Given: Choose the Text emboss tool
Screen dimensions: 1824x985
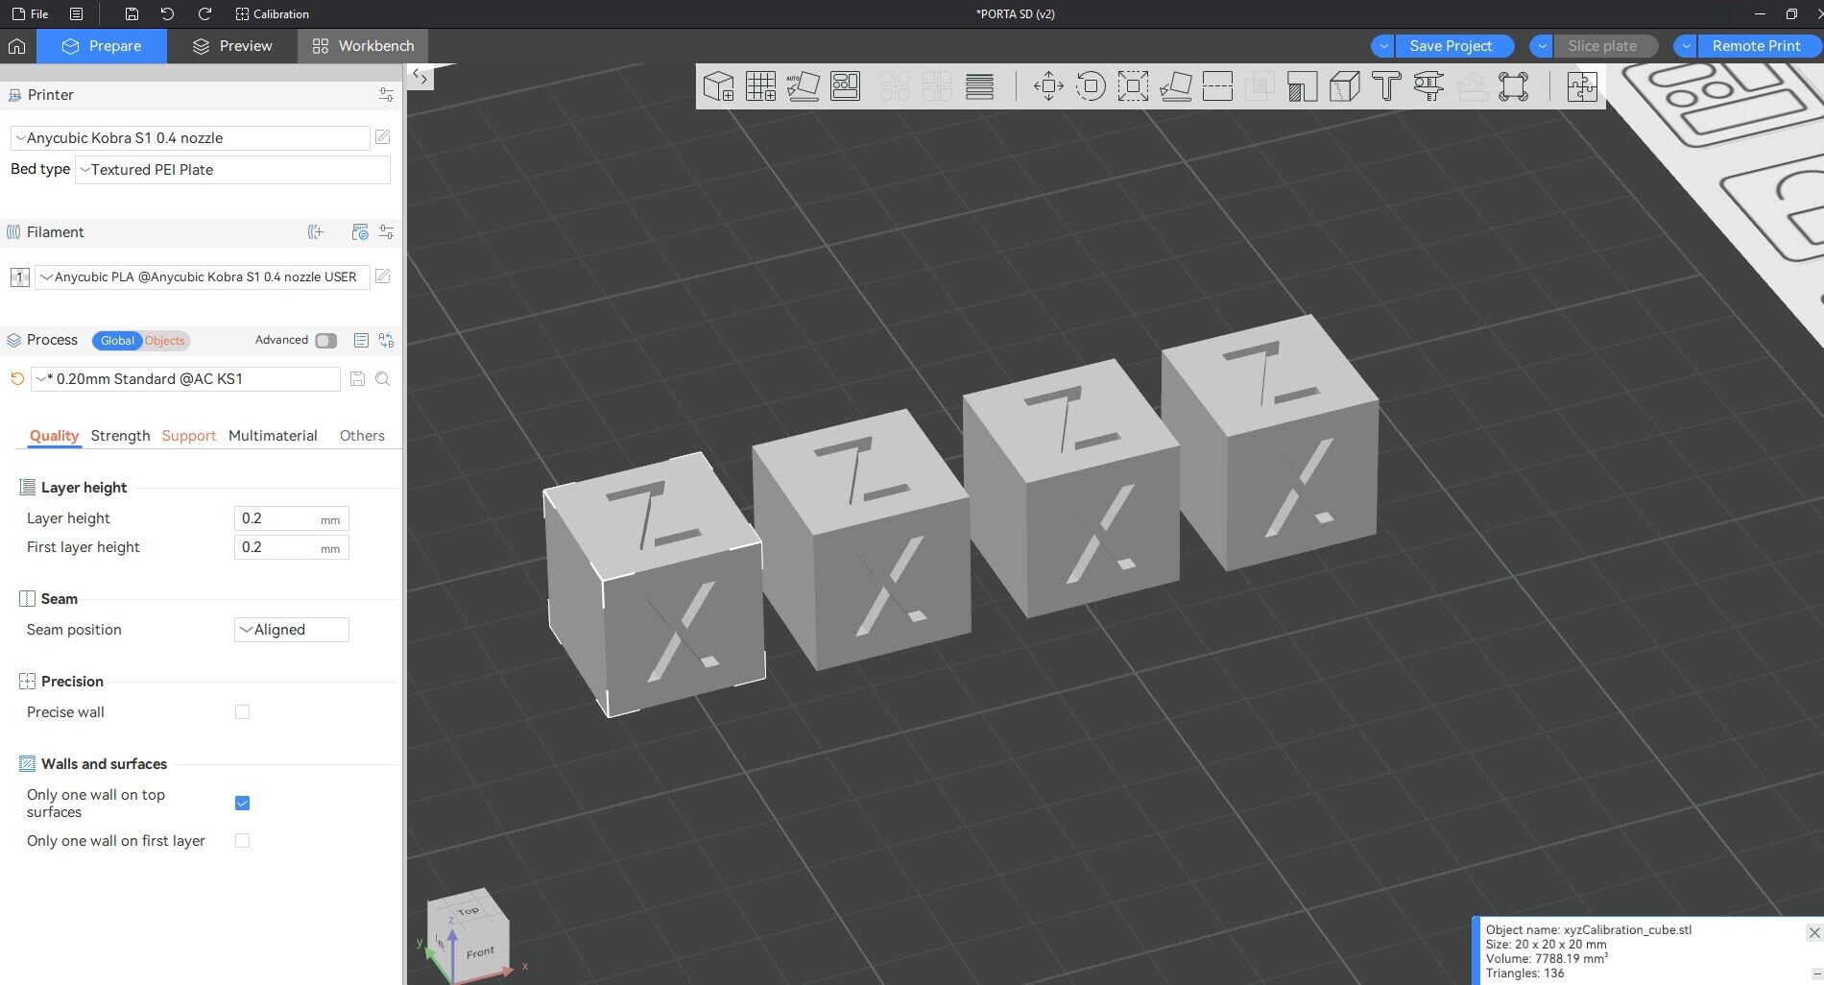Looking at the screenshot, I should 1386,86.
